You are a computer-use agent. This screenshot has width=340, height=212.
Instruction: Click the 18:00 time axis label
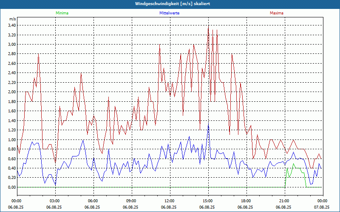tap(247, 201)
